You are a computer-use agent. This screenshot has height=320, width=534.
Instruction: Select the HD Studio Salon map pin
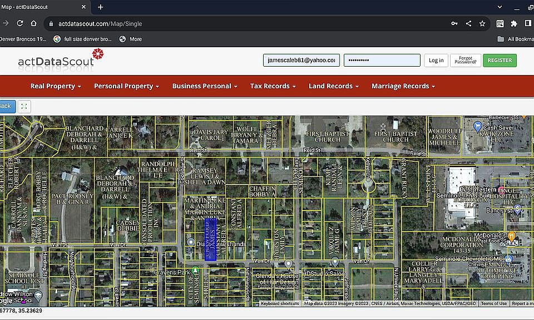tap(335, 262)
